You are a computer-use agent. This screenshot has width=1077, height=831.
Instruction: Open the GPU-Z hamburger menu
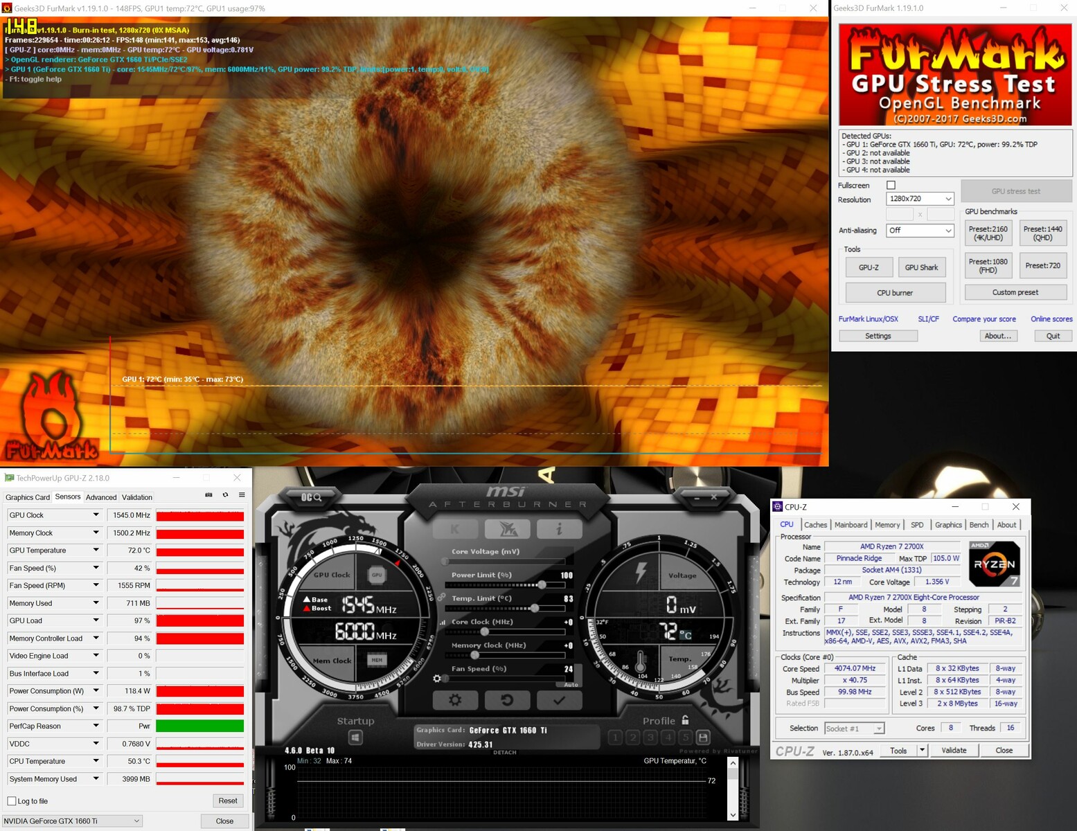(242, 495)
